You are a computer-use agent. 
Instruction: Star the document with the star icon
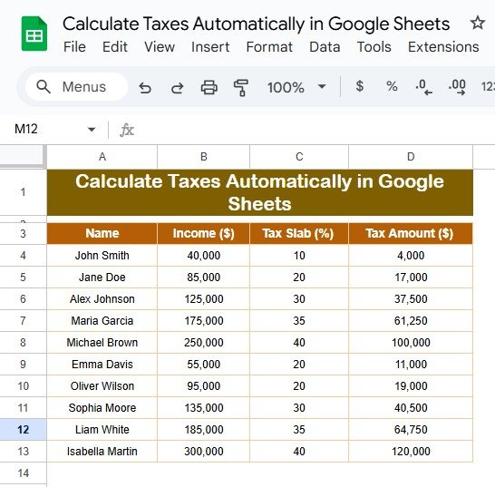477,23
